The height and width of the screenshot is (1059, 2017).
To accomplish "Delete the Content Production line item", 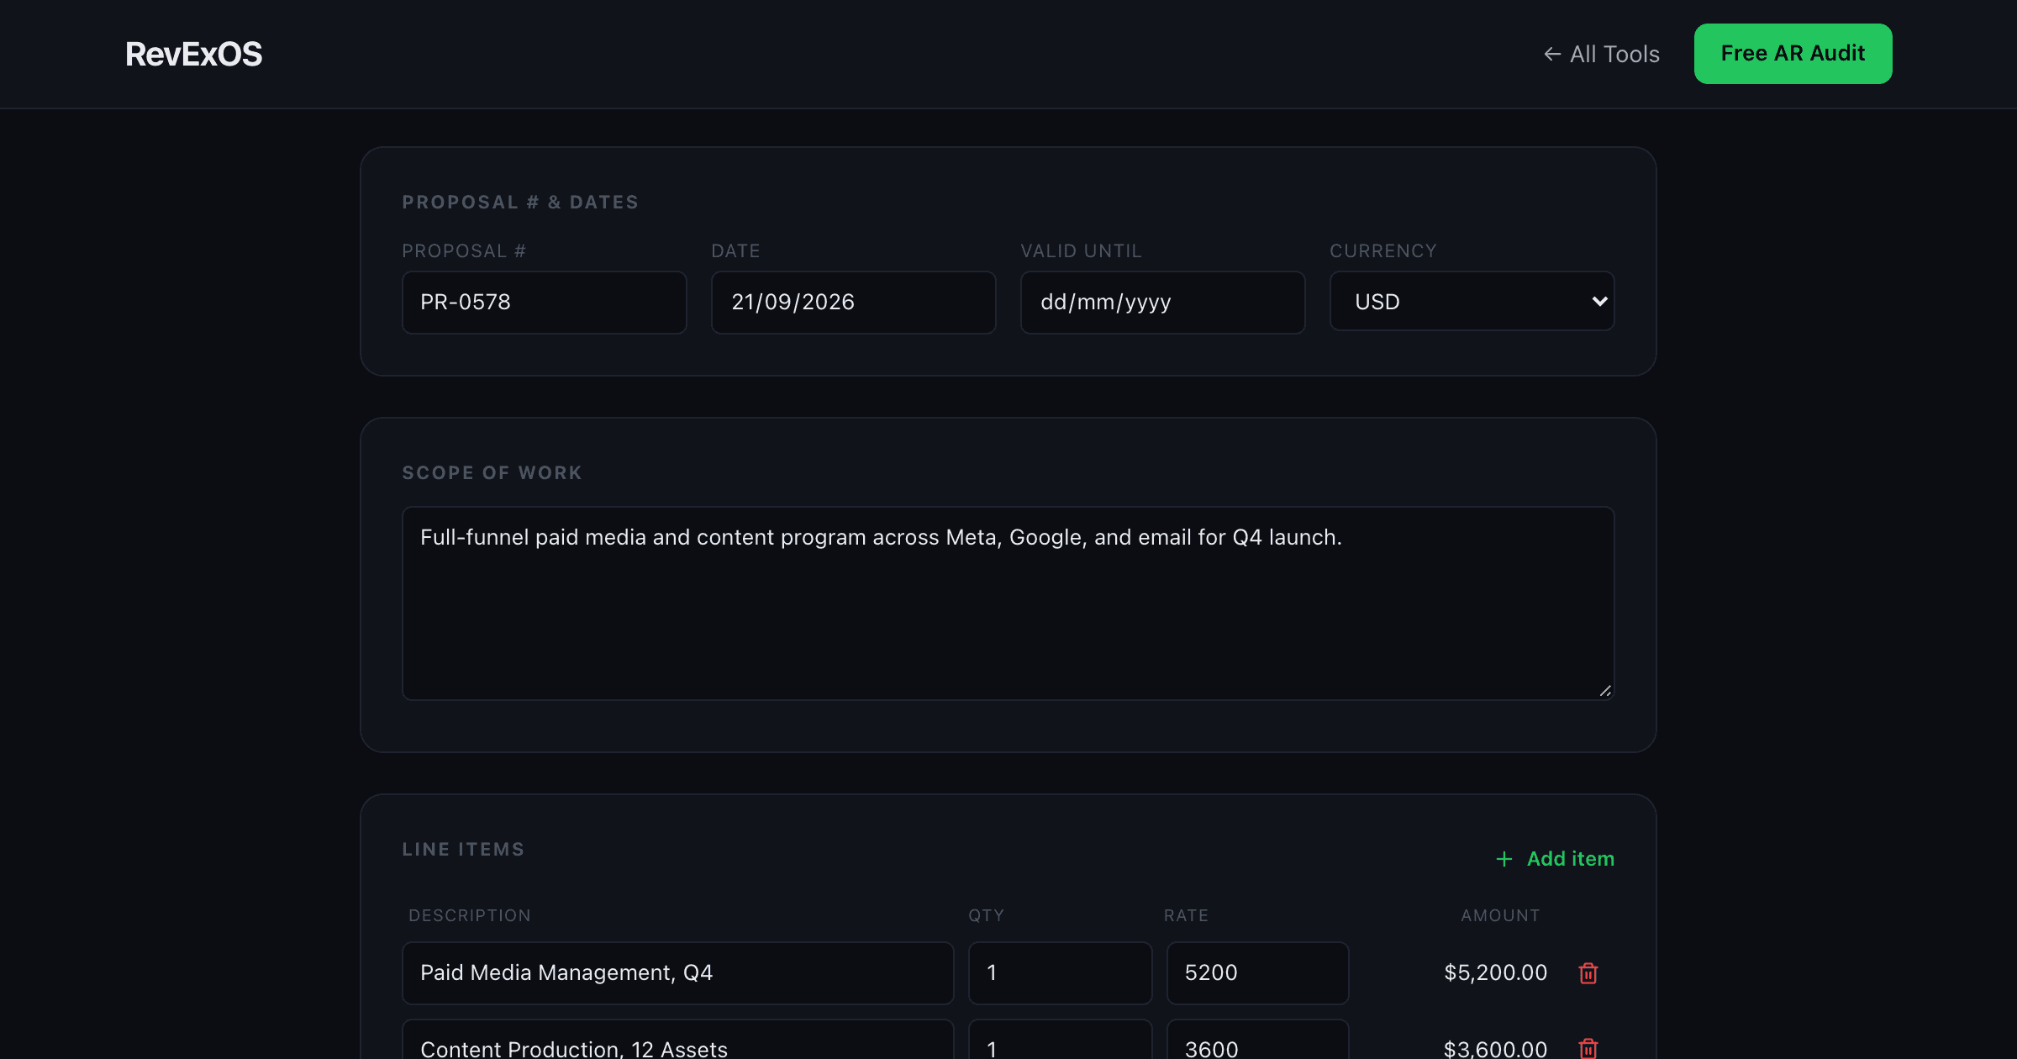I will point(1588,1048).
